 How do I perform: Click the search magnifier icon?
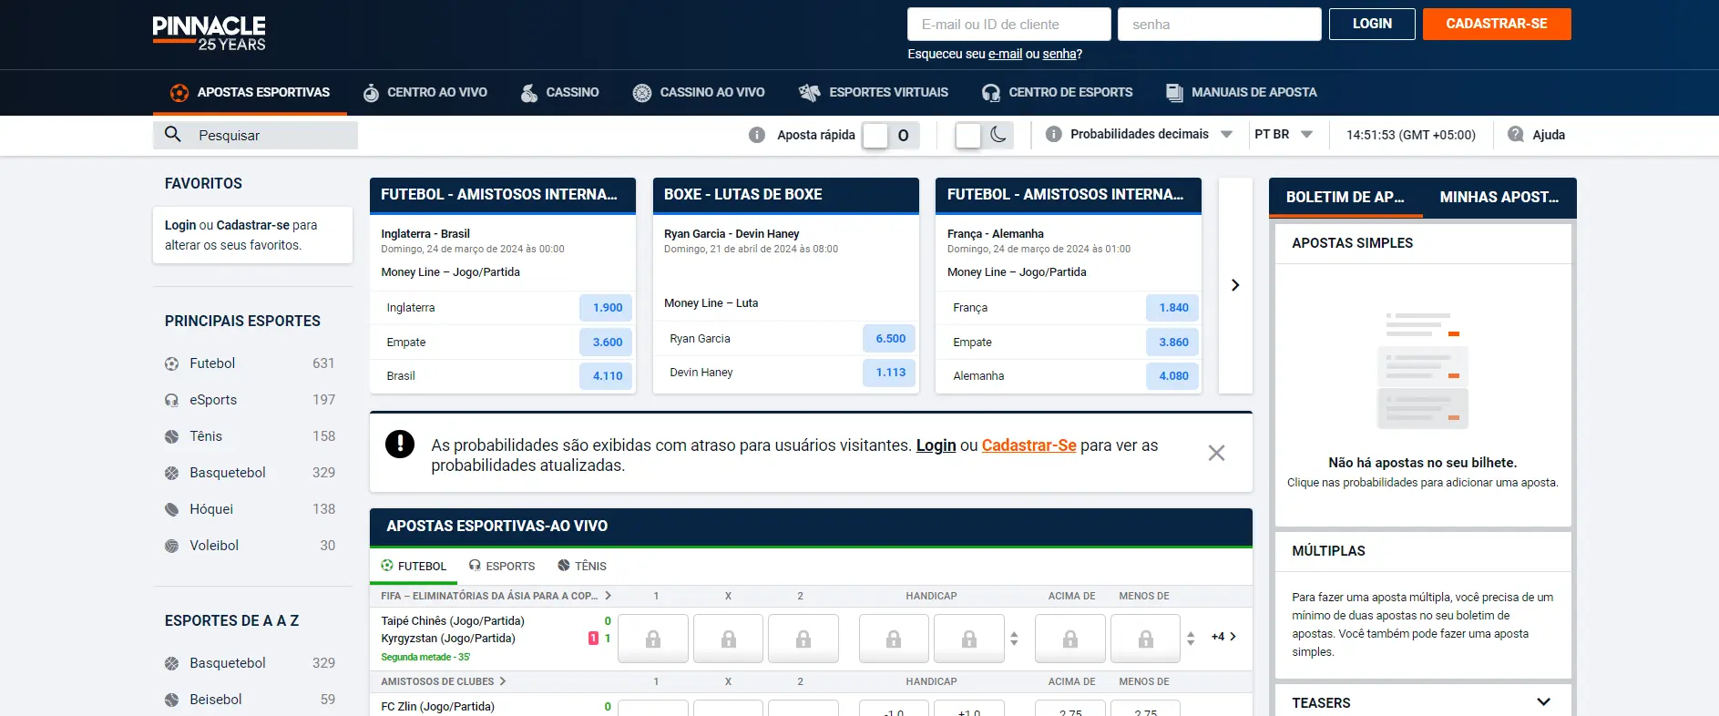click(172, 135)
